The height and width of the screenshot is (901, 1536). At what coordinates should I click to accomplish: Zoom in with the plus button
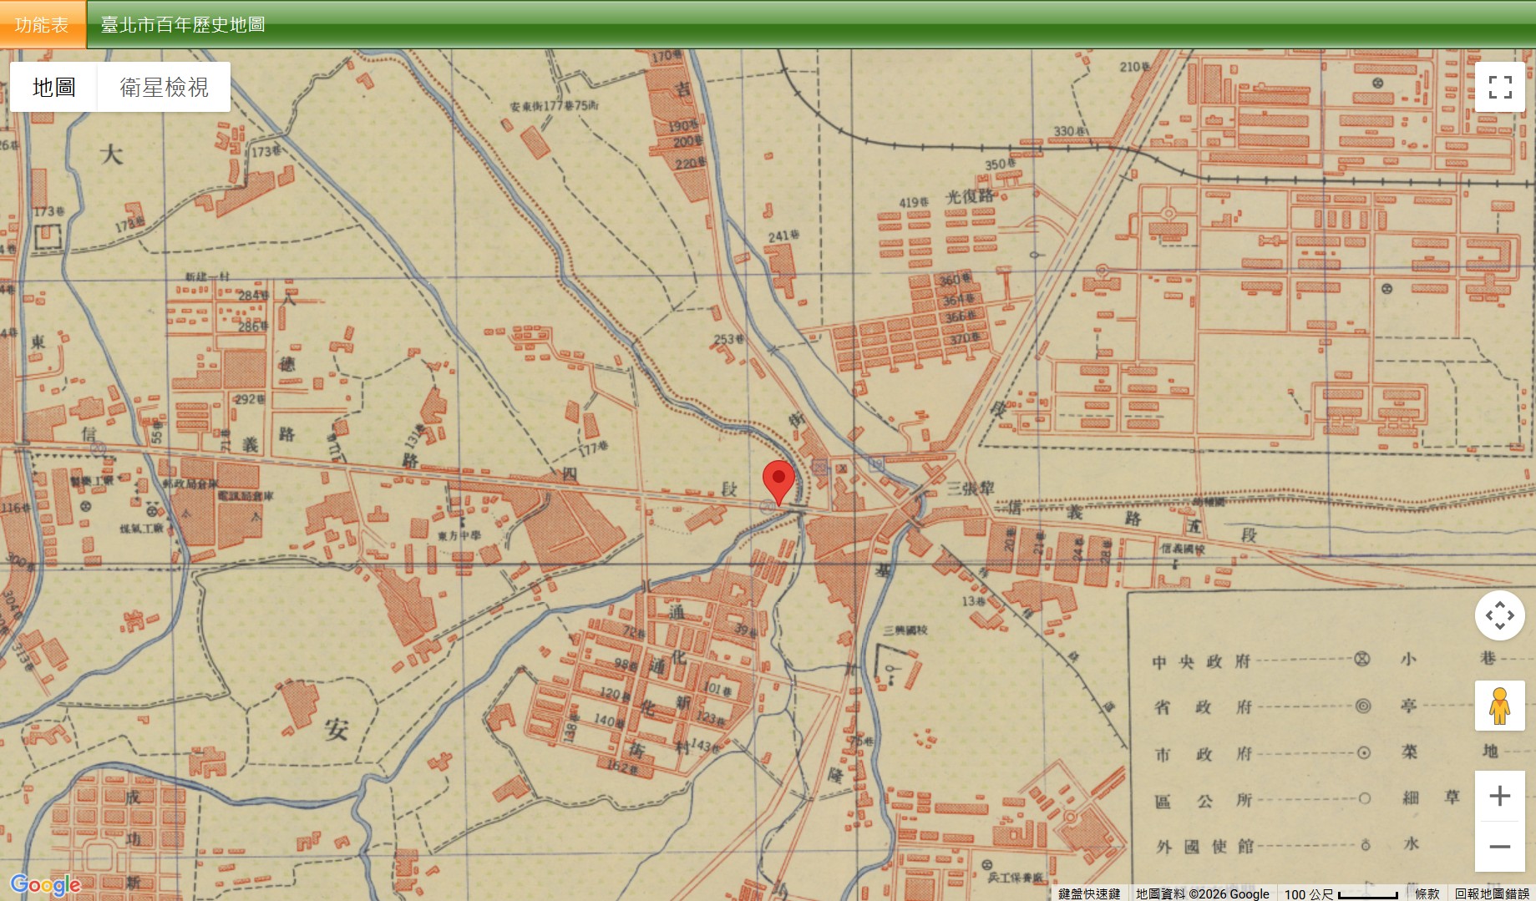[x=1499, y=796]
